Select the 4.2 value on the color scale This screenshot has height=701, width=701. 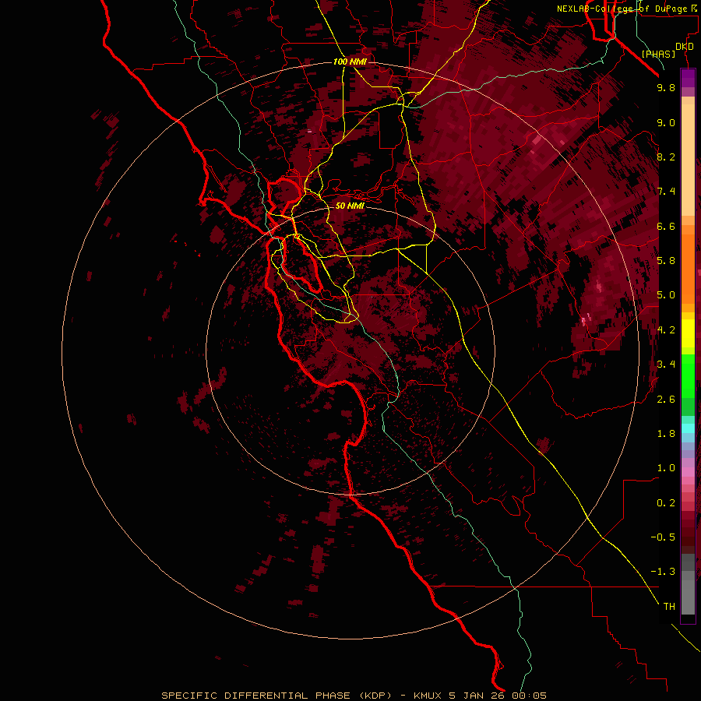click(x=666, y=330)
